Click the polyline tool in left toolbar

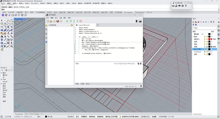[8, 20]
